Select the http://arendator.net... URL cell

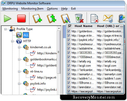(x=110, y=87)
